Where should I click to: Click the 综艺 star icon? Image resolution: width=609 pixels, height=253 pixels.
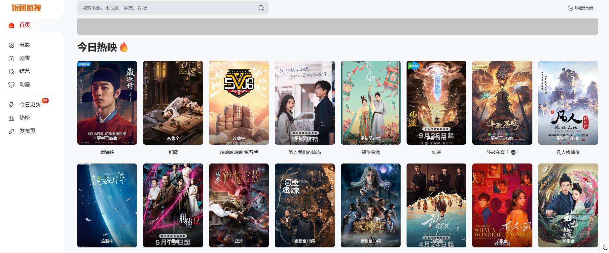pos(12,72)
